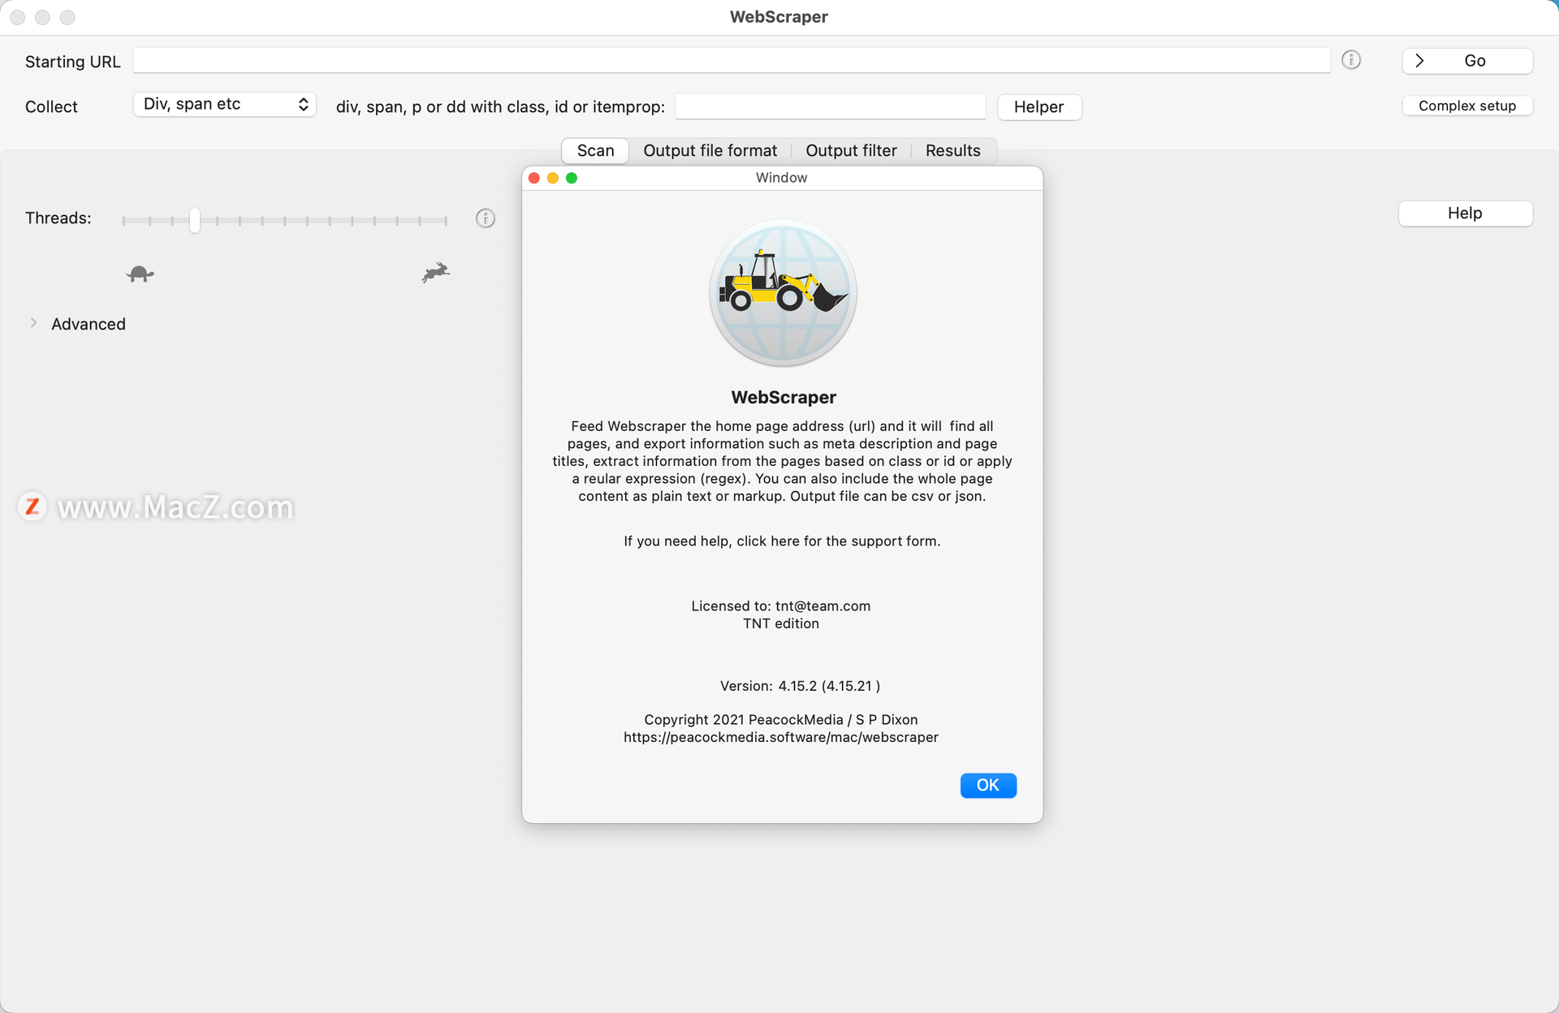
Task: Click the Help button
Action: 1465,213
